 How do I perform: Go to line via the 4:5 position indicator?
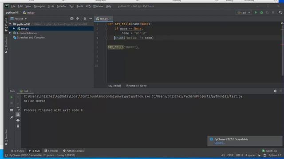(223, 155)
